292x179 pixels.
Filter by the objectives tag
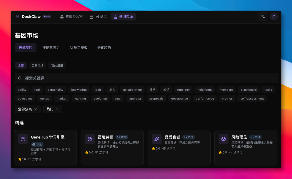[x=25, y=98]
